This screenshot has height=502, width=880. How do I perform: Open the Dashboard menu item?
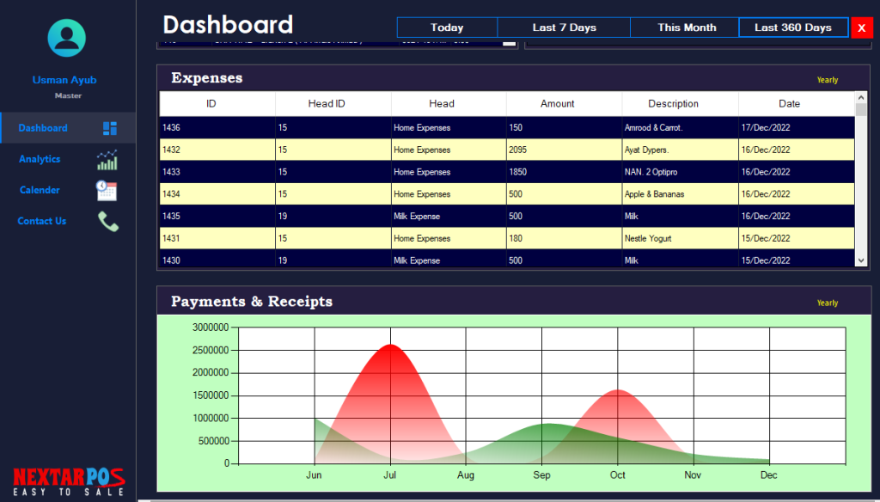coord(68,128)
